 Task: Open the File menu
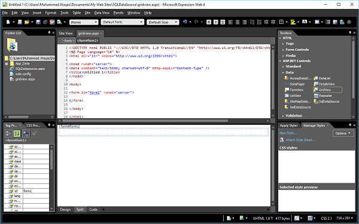tap(5, 13)
